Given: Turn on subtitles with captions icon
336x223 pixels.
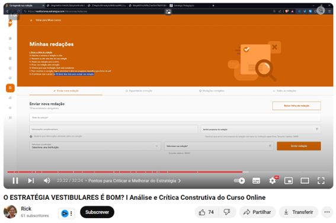Looking at the screenshot, I should [256, 181].
